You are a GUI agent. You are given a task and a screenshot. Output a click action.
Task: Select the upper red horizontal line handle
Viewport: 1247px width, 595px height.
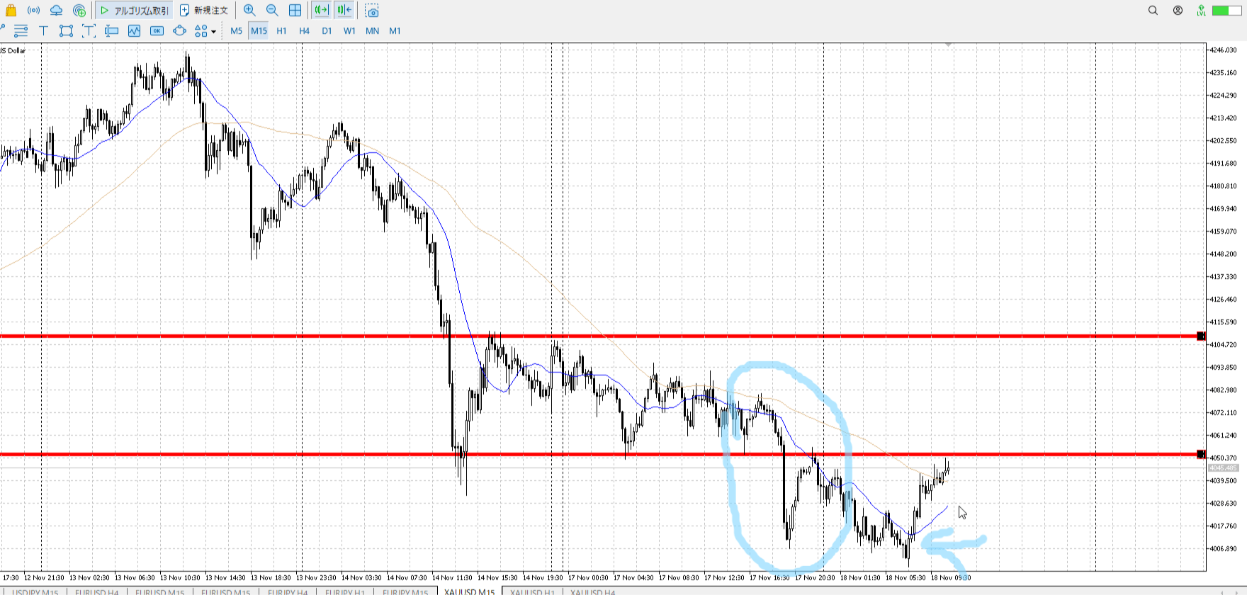(1200, 336)
